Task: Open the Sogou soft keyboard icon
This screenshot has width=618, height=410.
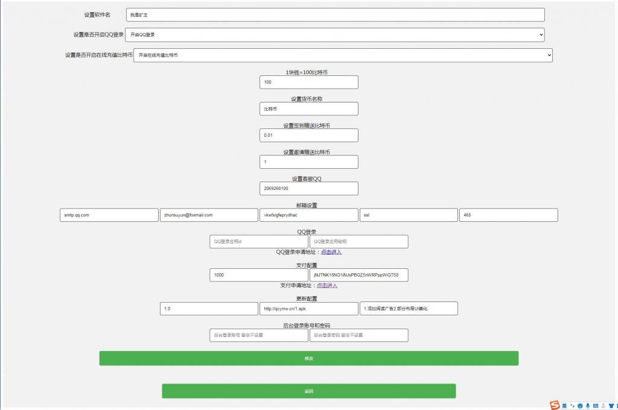Action: [595, 405]
